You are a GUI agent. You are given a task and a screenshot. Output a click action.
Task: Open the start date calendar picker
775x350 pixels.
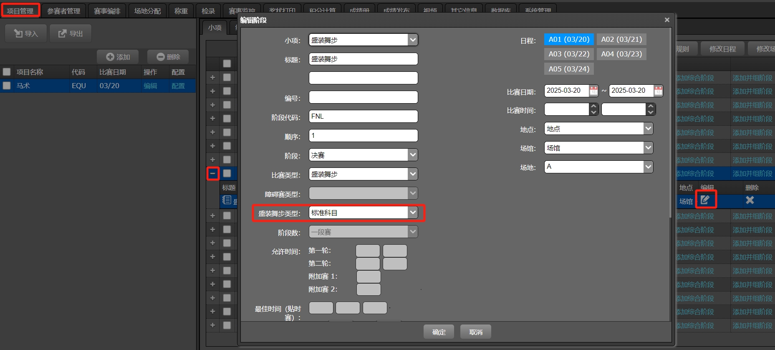coord(593,91)
